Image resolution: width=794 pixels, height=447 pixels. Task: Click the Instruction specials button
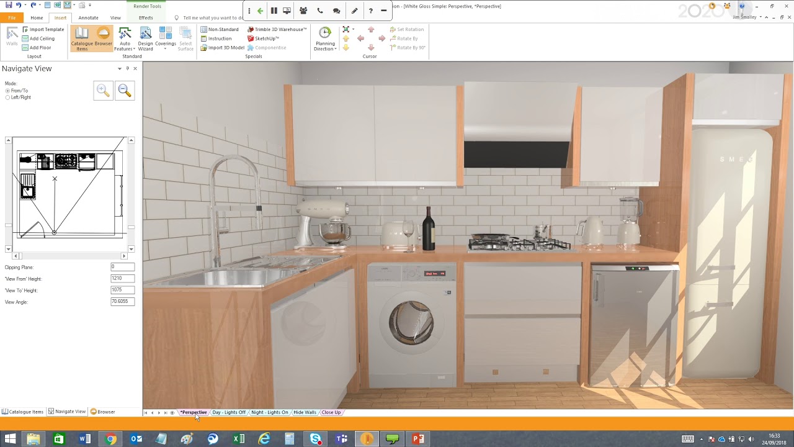click(x=216, y=38)
